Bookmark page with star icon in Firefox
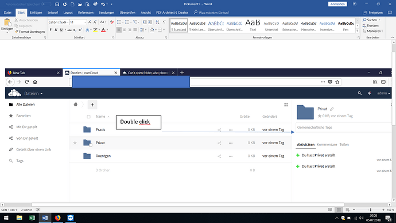 point(337,82)
